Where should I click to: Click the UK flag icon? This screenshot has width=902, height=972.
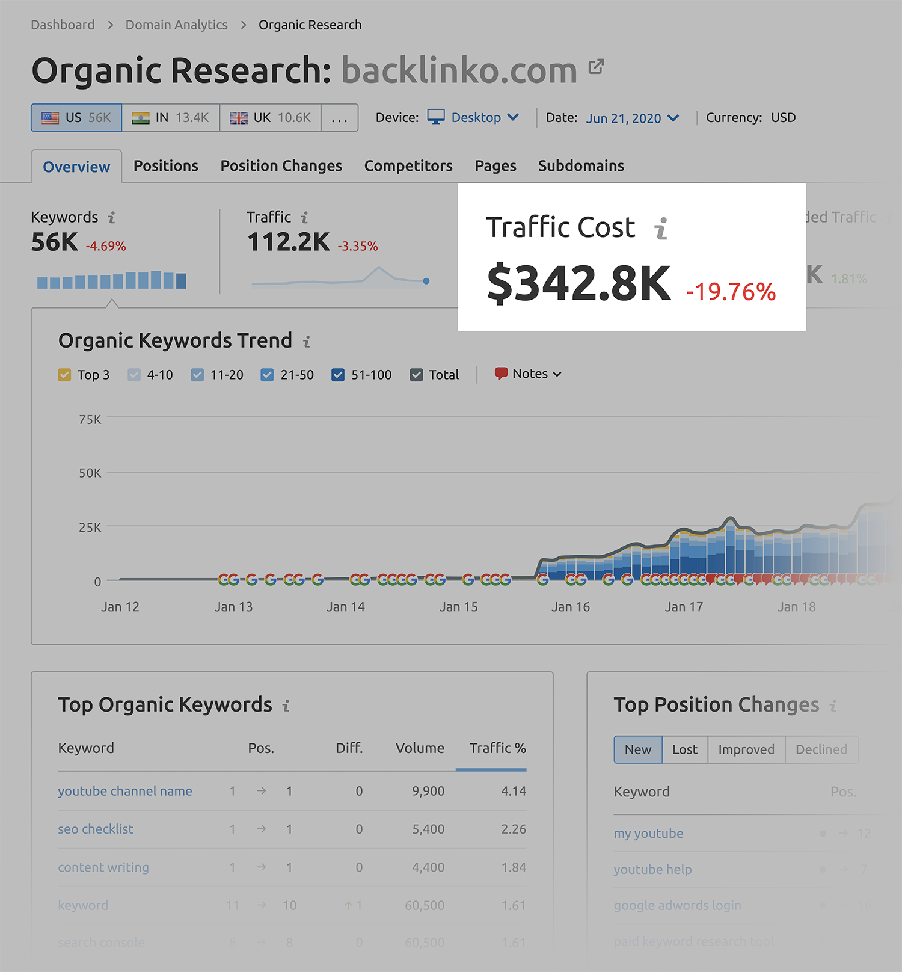tap(239, 118)
